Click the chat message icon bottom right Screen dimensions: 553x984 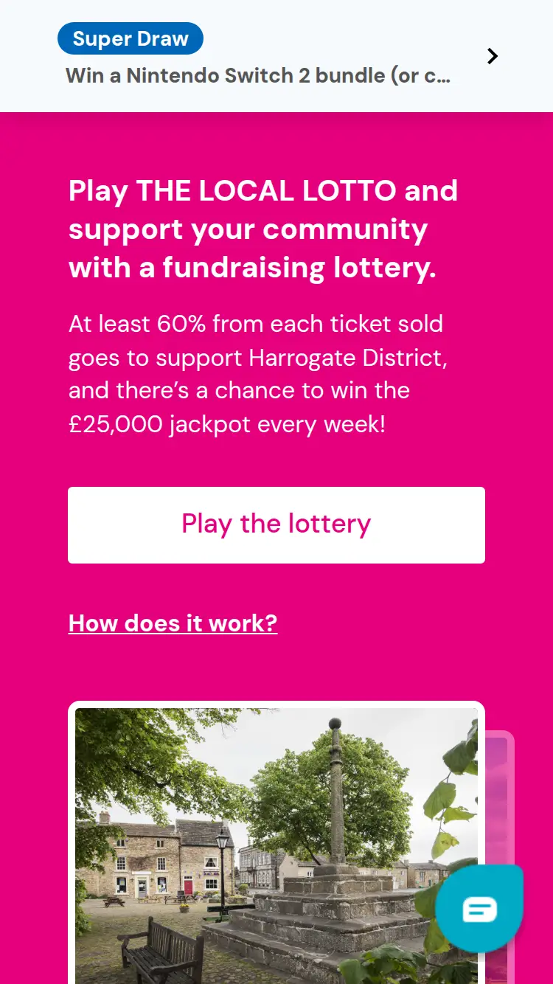coord(479,907)
